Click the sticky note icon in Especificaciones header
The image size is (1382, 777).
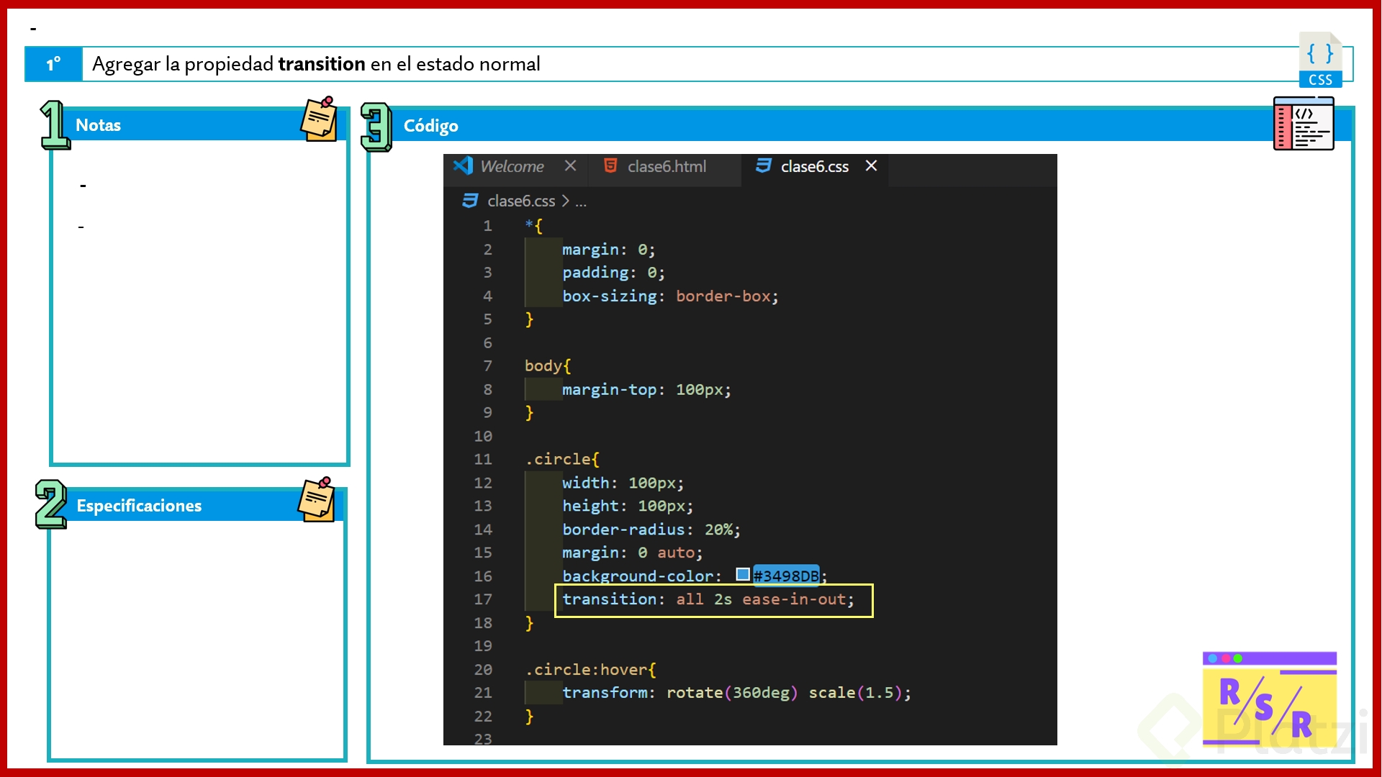[x=317, y=499]
